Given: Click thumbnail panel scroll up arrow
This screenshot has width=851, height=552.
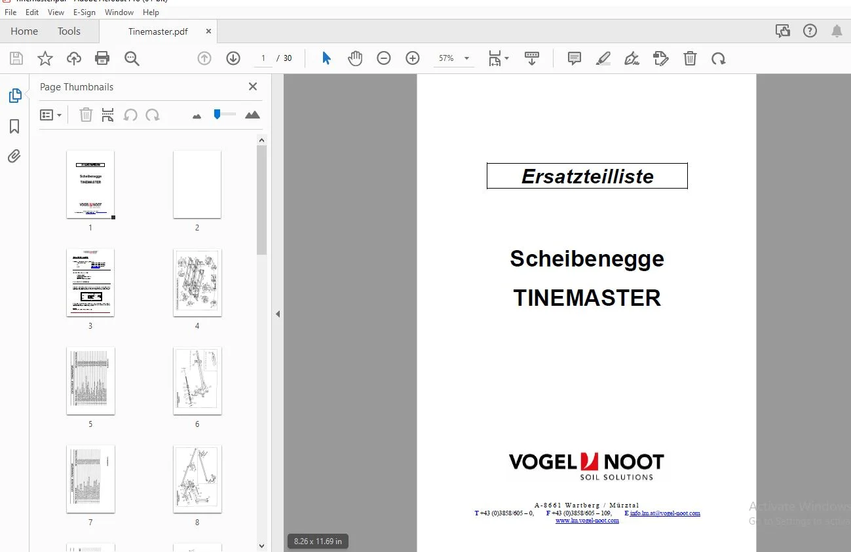Looking at the screenshot, I should (261, 140).
